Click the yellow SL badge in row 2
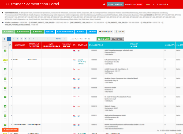 pyautogui.click(x=5, y=60)
